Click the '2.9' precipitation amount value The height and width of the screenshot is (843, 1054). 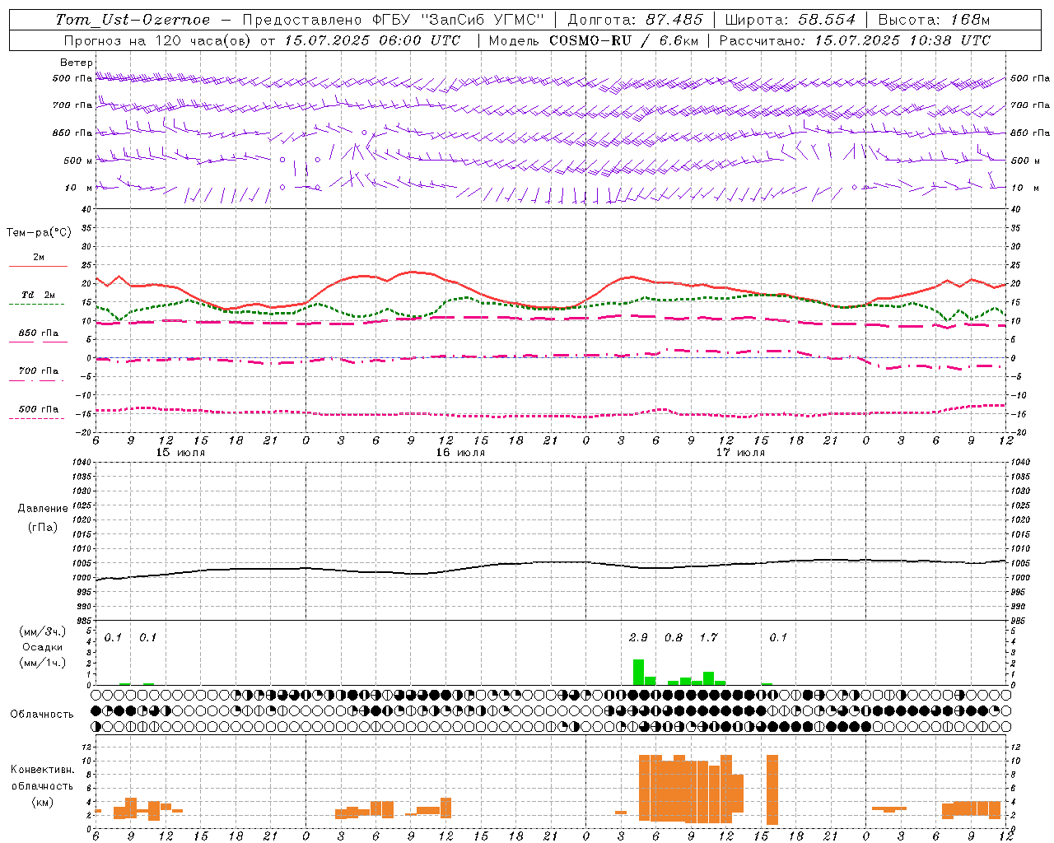point(638,637)
